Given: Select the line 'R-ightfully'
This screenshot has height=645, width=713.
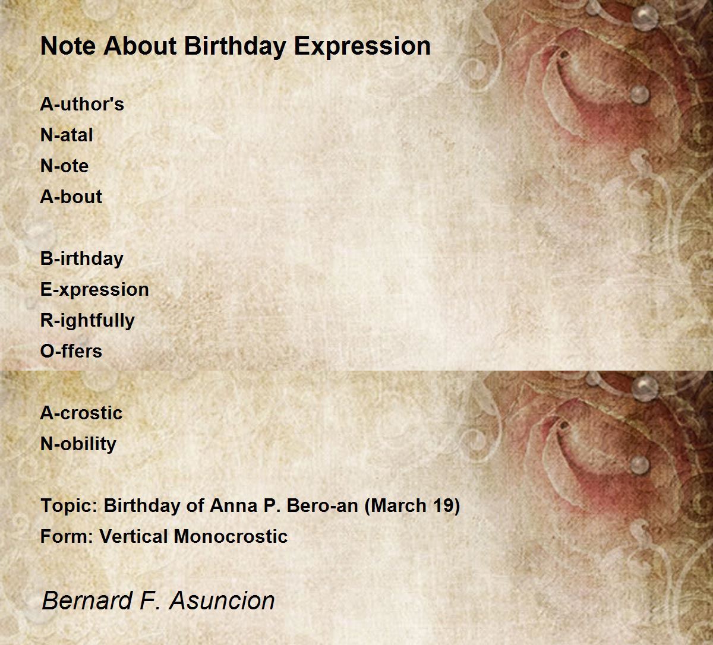Looking at the screenshot, I should point(87,320).
